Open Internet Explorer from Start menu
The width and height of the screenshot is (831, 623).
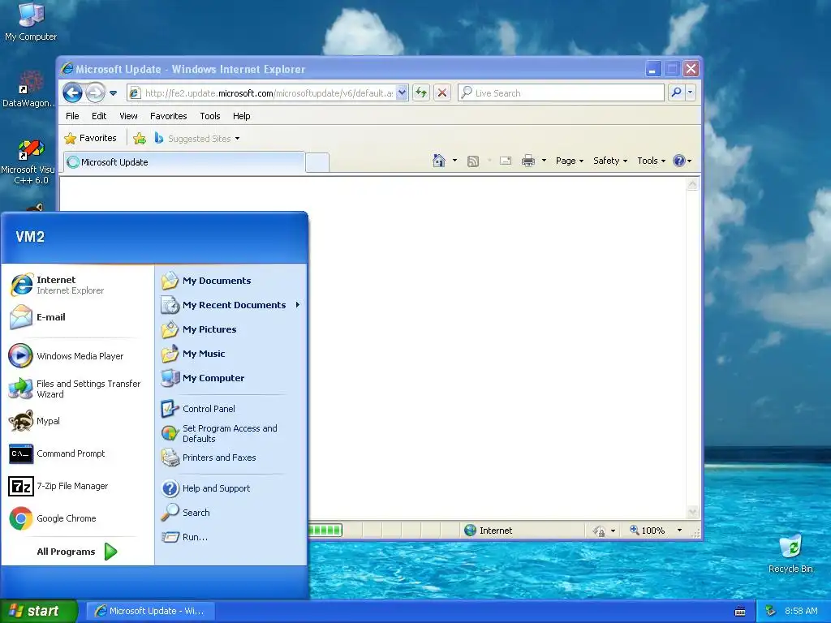pyautogui.click(x=77, y=285)
